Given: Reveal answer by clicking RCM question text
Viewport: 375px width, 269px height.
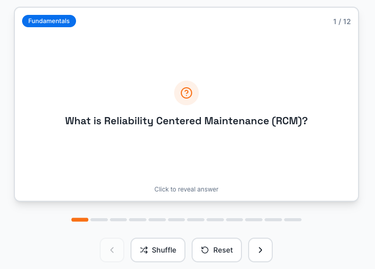Looking at the screenshot, I should coord(186,121).
